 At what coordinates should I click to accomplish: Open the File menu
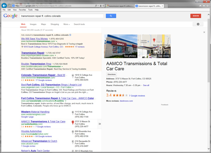(x=4, y=10)
